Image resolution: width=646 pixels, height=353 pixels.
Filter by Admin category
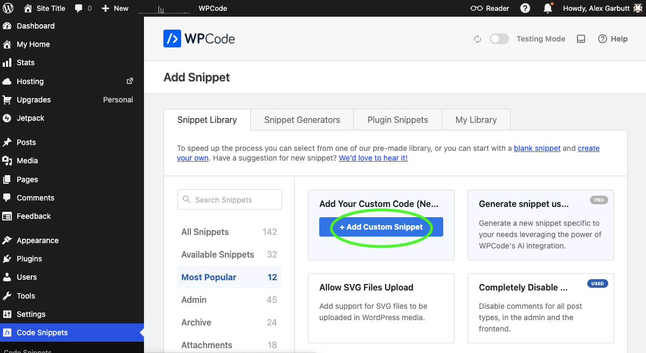[229, 300]
